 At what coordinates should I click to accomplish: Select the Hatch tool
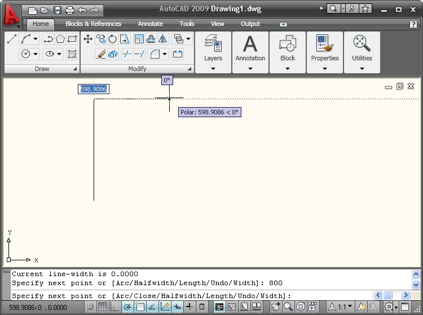72,54
